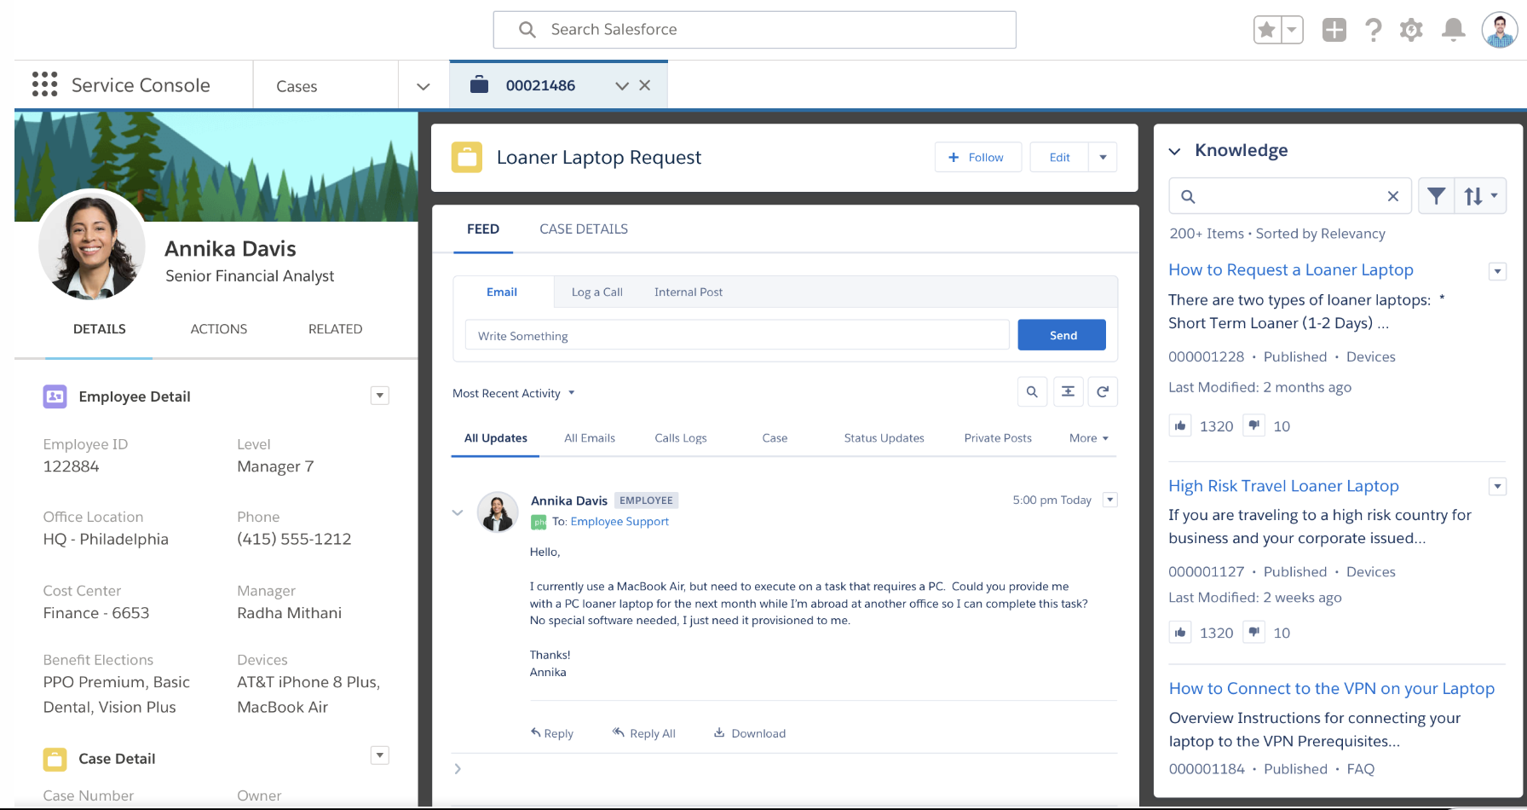
Task: Close the 00021486 case tab
Action: tap(645, 85)
